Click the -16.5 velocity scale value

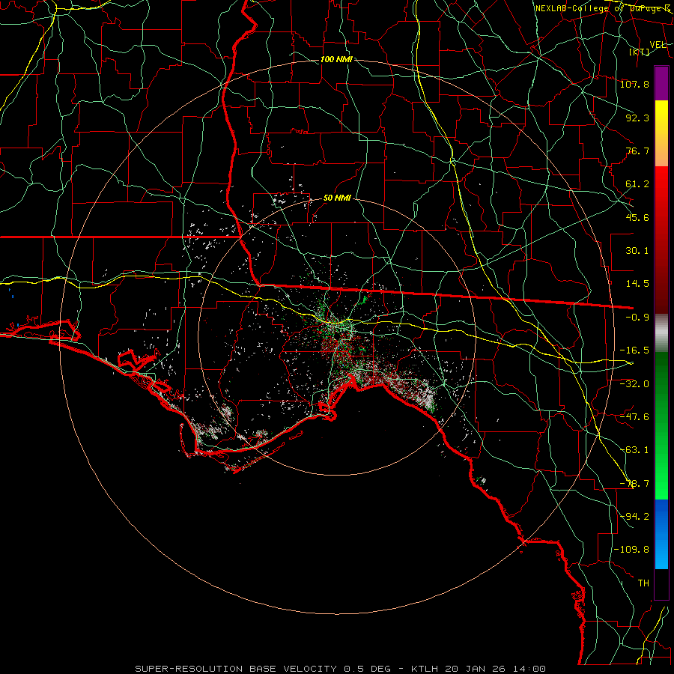(x=634, y=350)
